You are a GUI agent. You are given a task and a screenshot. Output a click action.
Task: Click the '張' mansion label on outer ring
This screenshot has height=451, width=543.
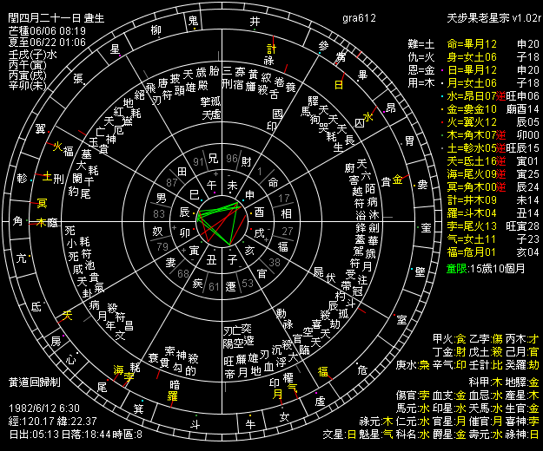click(x=78, y=78)
